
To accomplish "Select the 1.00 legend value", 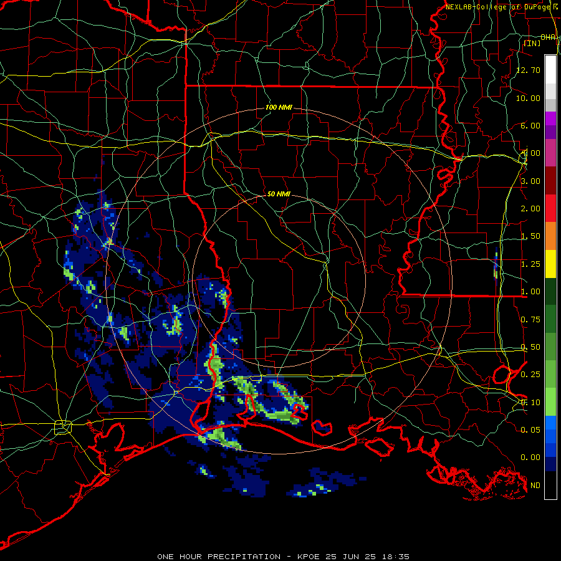I will pos(530,292).
